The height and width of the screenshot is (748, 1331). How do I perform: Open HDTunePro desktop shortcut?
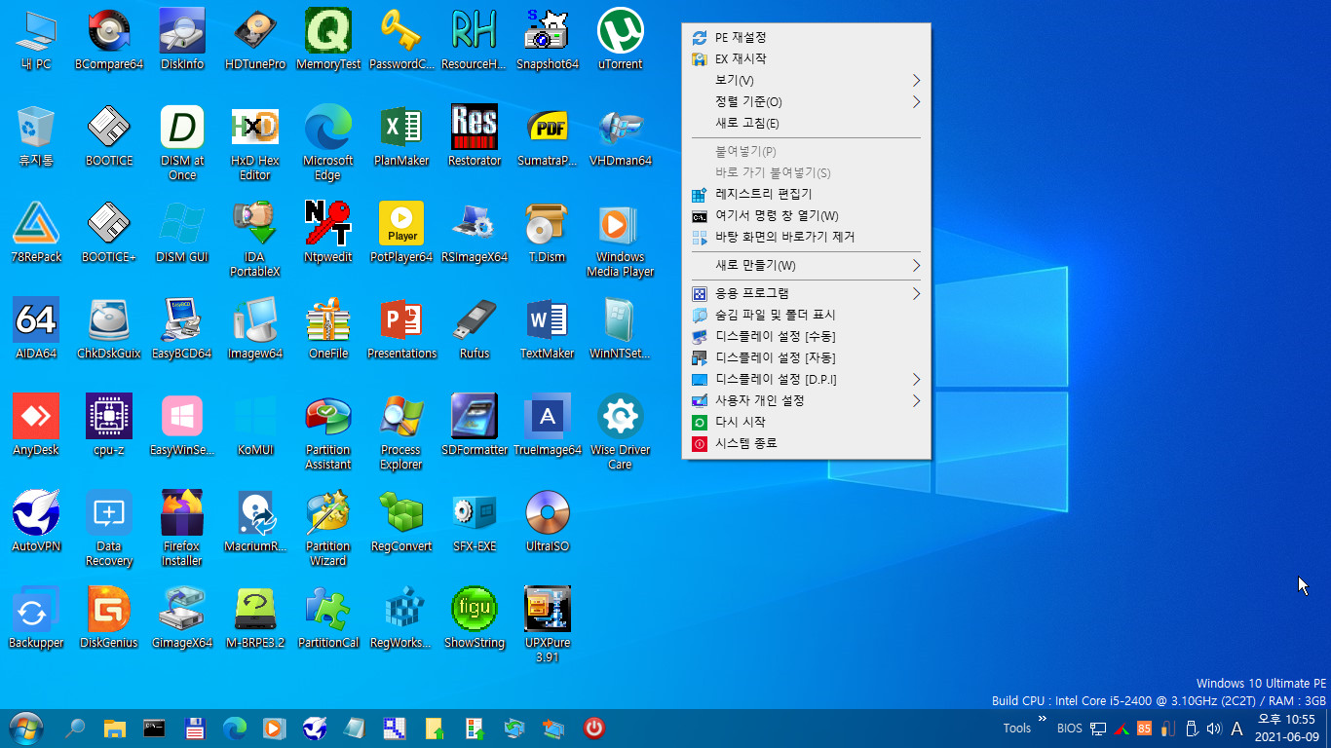[255, 40]
